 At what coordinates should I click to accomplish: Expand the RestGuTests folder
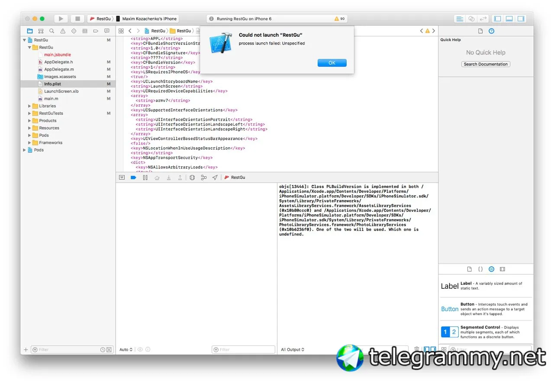30,113
